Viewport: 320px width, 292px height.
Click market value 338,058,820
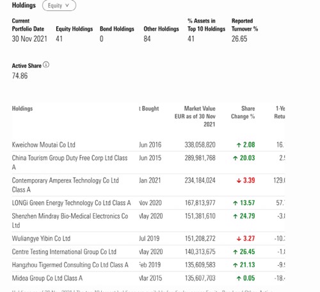click(200, 145)
